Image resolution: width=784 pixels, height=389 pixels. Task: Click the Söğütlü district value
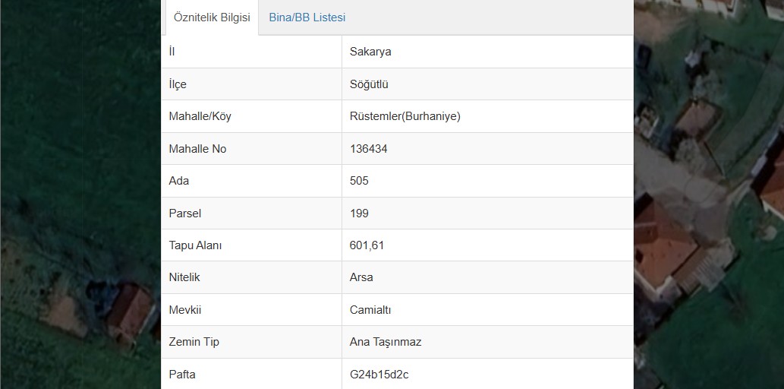click(369, 84)
